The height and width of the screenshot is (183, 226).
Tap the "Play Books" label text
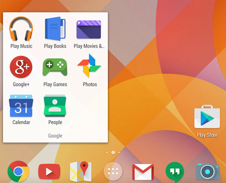tap(55, 46)
